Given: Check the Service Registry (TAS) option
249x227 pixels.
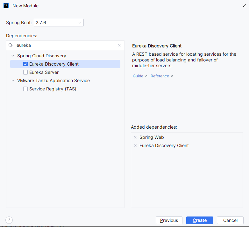Looking at the screenshot, I should (25, 89).
